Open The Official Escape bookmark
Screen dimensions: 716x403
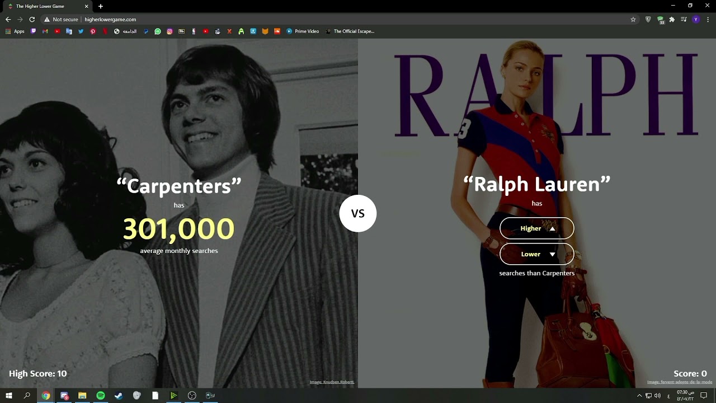point(350,31)
